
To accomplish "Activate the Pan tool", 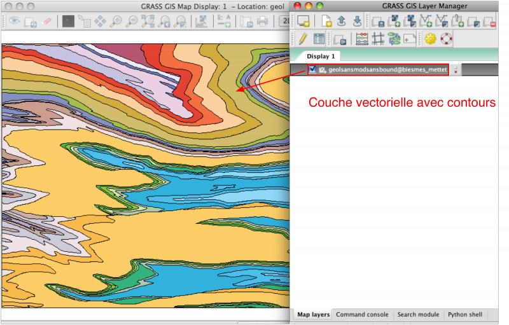I will [100, 22].
